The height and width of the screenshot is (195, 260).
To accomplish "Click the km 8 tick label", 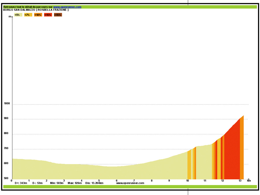I will pos(152,181).
